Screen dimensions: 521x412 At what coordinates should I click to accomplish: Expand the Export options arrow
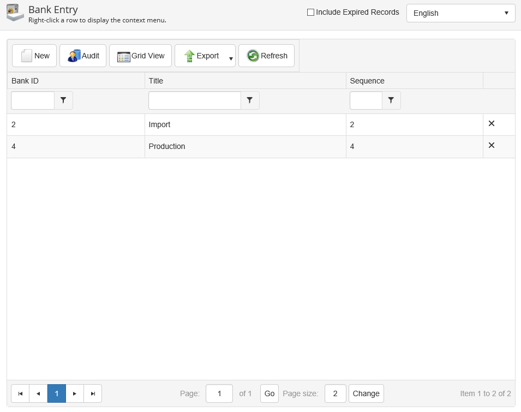(x=231, y=58)
